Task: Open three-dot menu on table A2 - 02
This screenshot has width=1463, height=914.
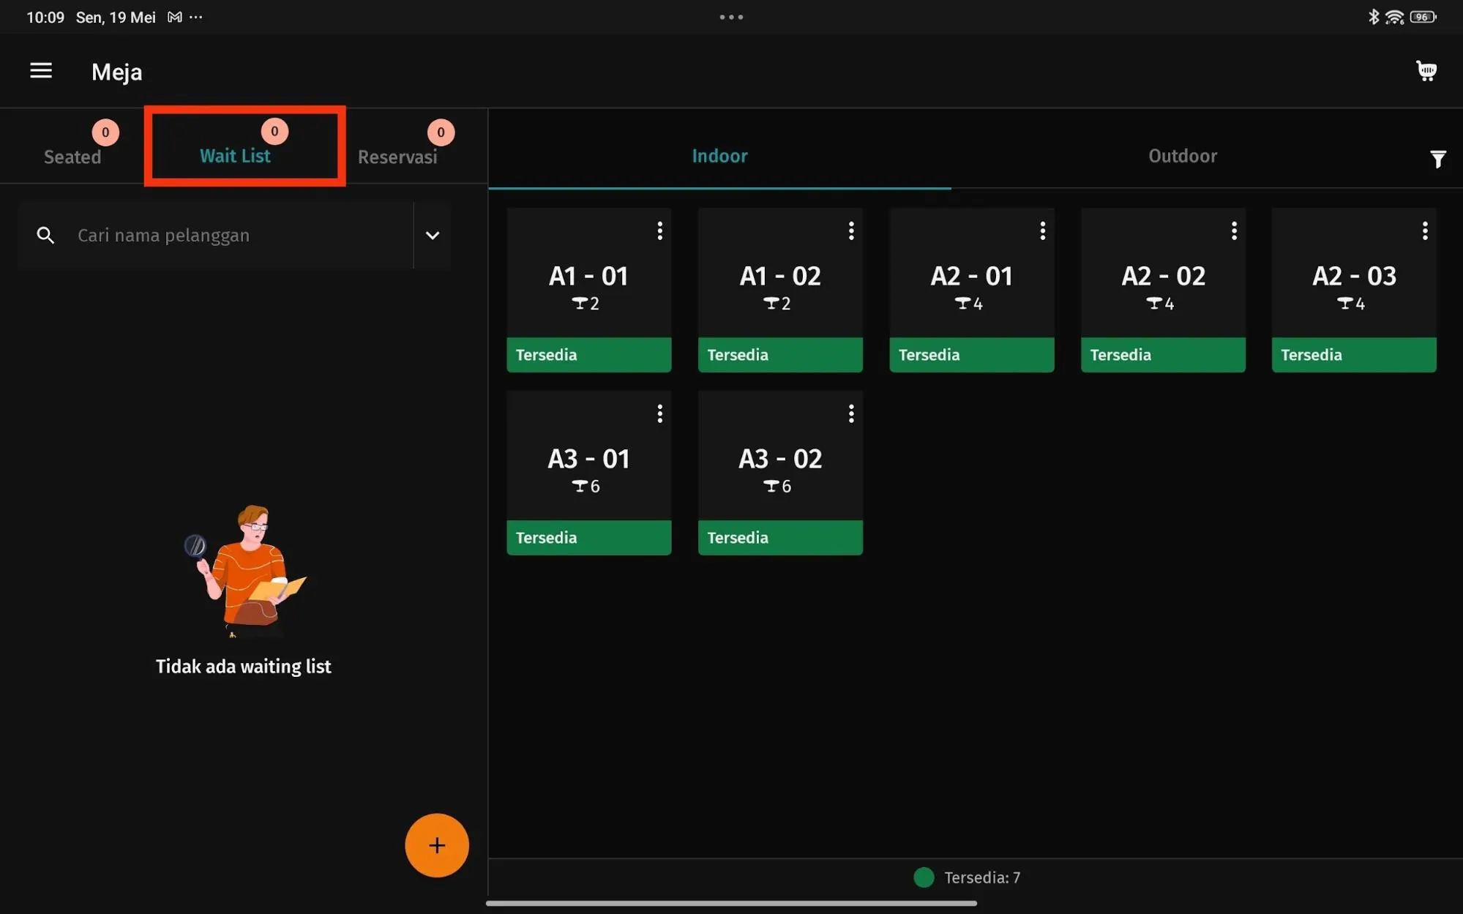Action: [1234, 231]
